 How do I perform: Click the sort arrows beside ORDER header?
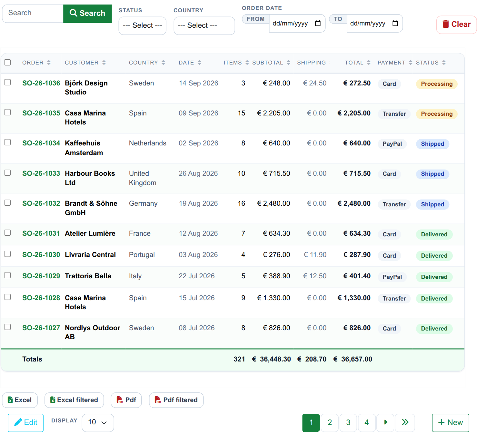(49, 63)
